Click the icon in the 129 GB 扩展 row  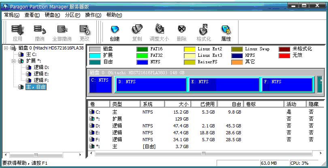92,119
